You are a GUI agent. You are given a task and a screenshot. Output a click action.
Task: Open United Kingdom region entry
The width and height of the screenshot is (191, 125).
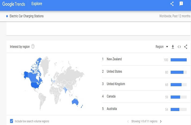click(116, 84)
